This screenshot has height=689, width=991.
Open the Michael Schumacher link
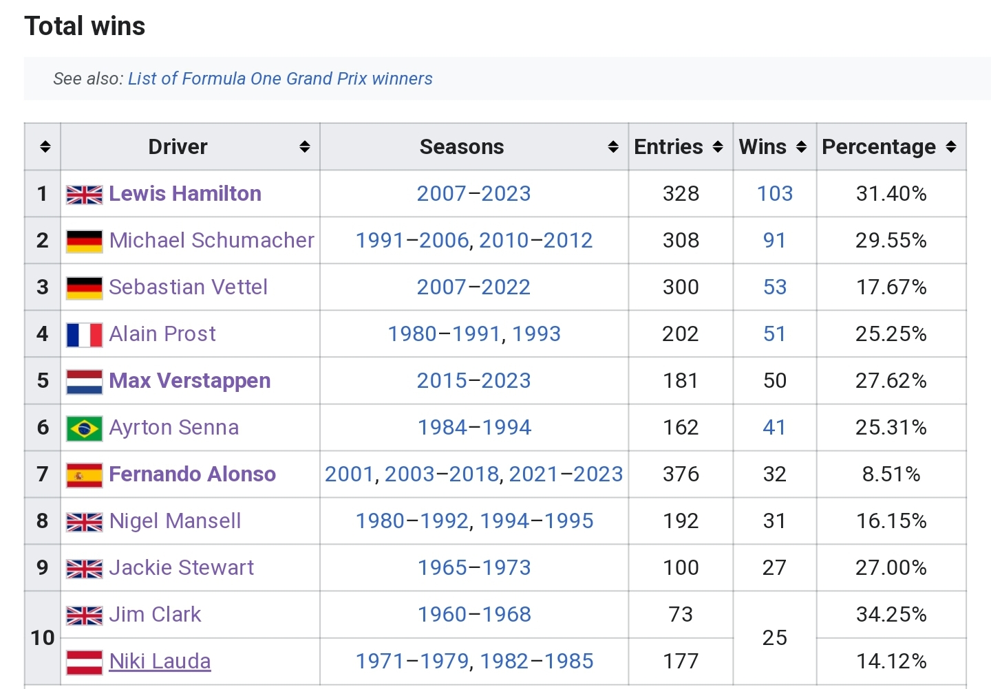coord(211,240)
